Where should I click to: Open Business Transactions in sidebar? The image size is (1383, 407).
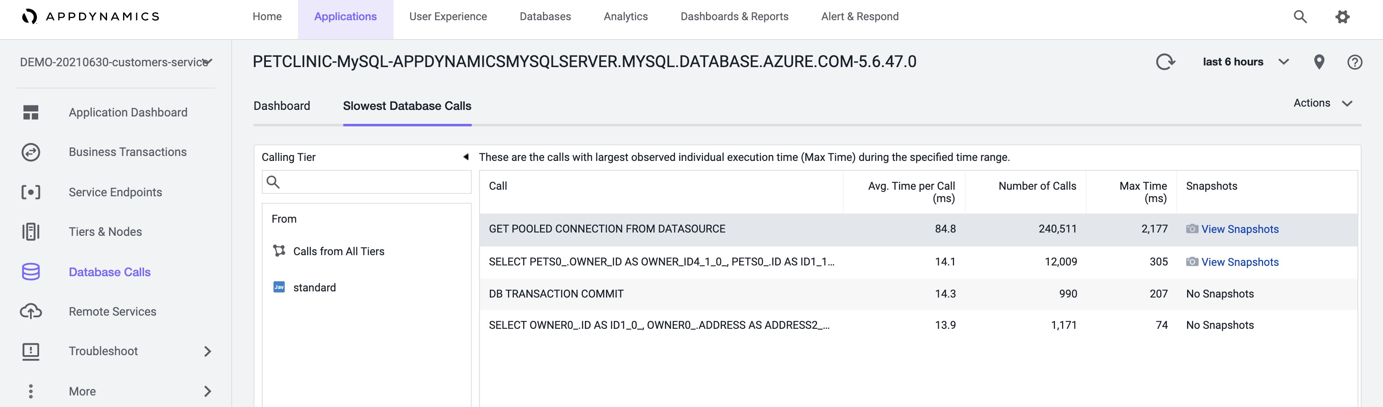pyautogui.click(x=127, y=152)
